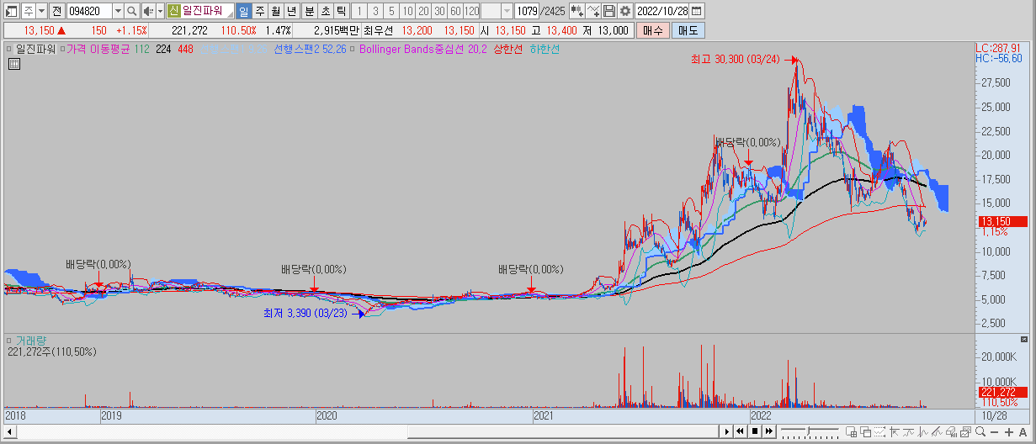The width and height of the screenshot is (1036, 444).
Task: Click the pencil over chart drawing icon
Action: [937, 431]
